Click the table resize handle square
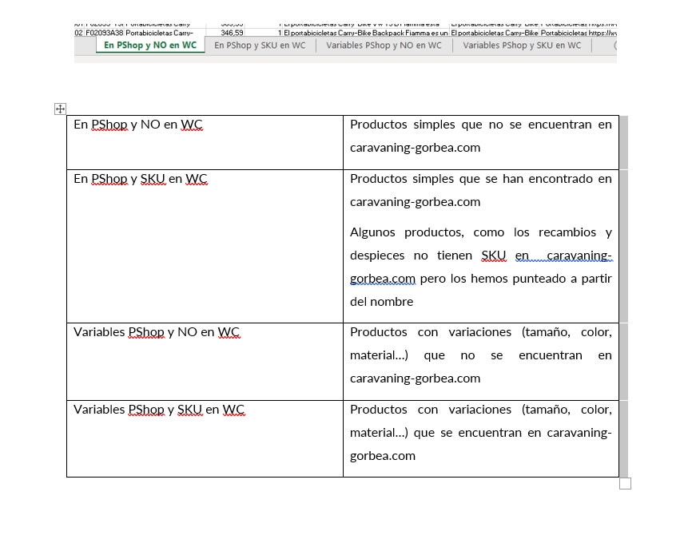 pos(625,484)
